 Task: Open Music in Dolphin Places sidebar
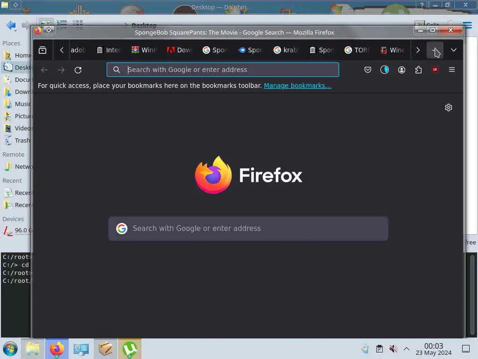[x=16, y=104]
